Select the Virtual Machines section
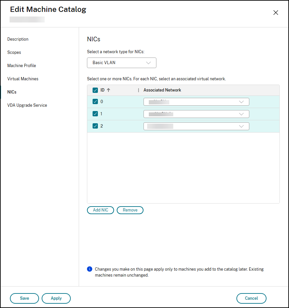Screen dimensions: 289x308 click(22, 79)
